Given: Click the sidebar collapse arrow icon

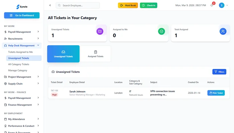Looking at the screenshot, I should (50, 5).
